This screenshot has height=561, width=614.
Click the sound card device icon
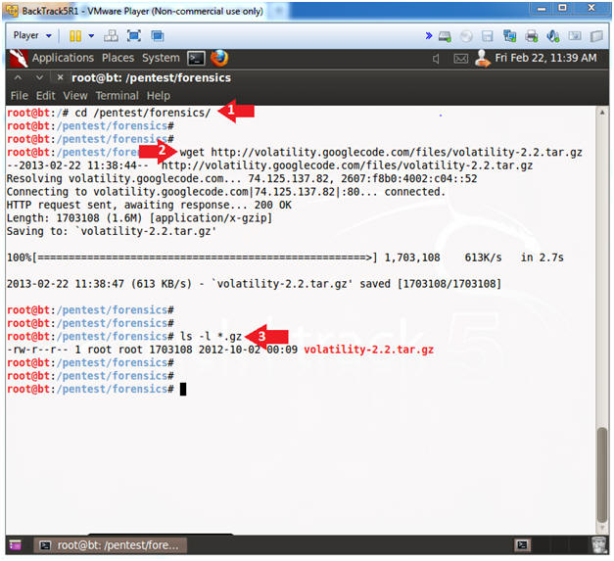553,36
